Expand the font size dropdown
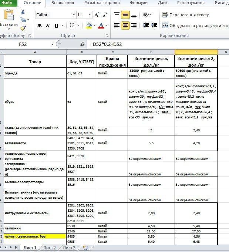 (89, 15)
